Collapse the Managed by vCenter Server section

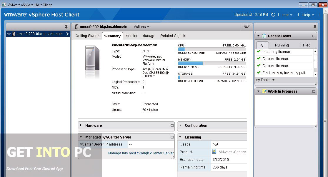[81, 137]
